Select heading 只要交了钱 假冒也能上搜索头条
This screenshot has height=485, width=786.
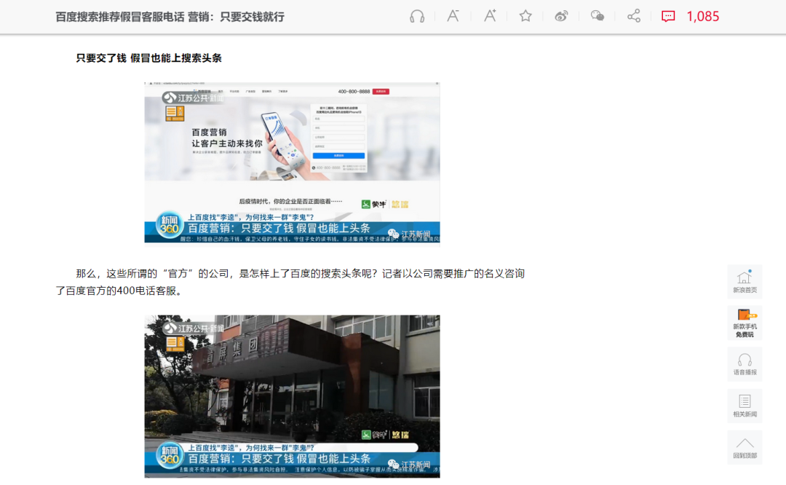149,58
